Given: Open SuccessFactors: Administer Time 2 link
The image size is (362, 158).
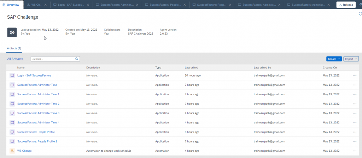Looking at the screenshot, I should (x=38, y=104).
